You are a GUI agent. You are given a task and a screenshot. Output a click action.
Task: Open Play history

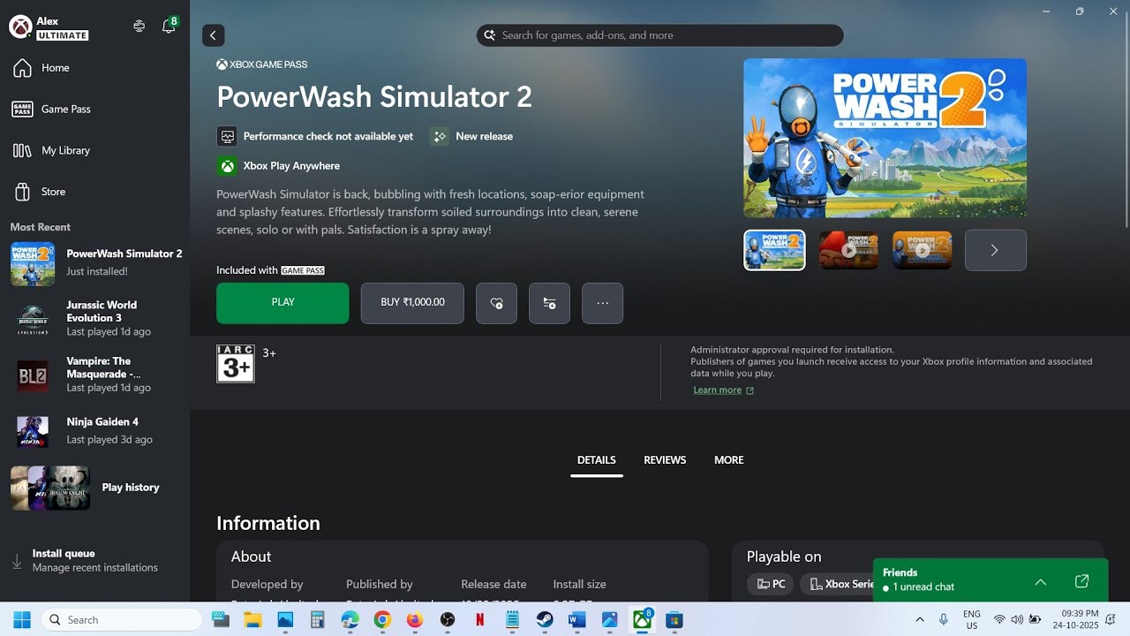pyautogui.click(x=94, y=488)
